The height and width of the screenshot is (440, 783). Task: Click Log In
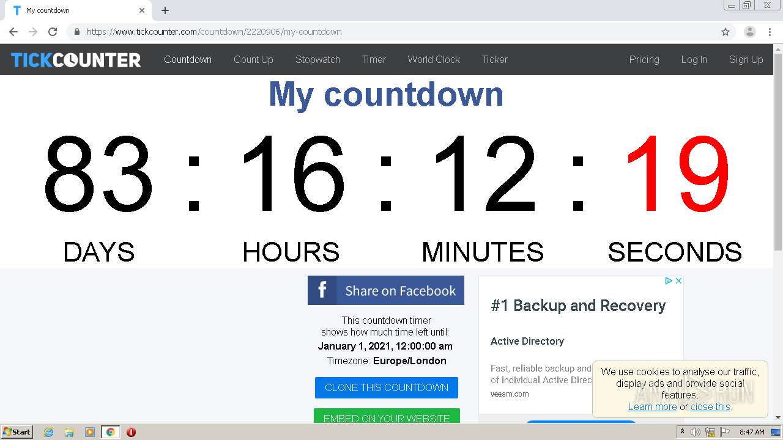[694, 59]
